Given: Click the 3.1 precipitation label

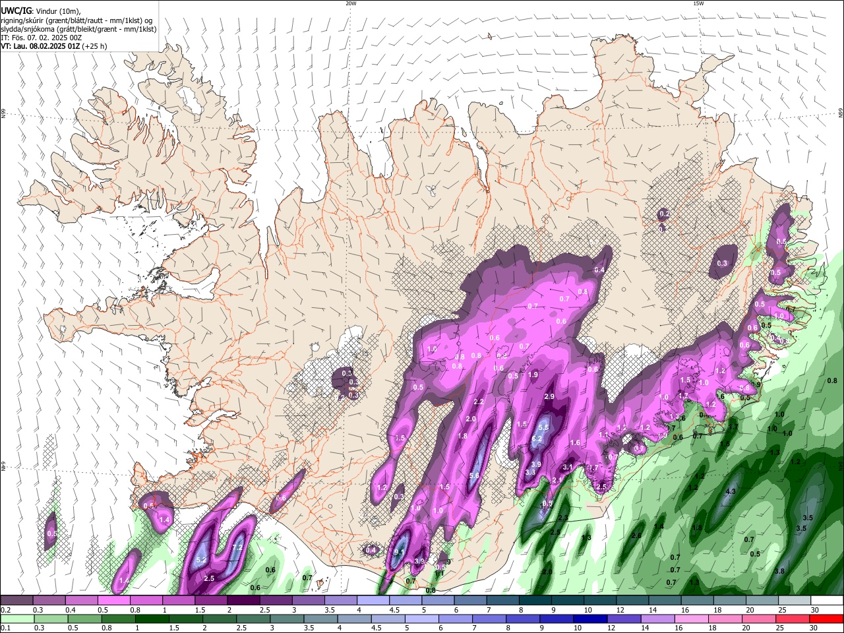Looking at the screenshot, I should point(568,467).
